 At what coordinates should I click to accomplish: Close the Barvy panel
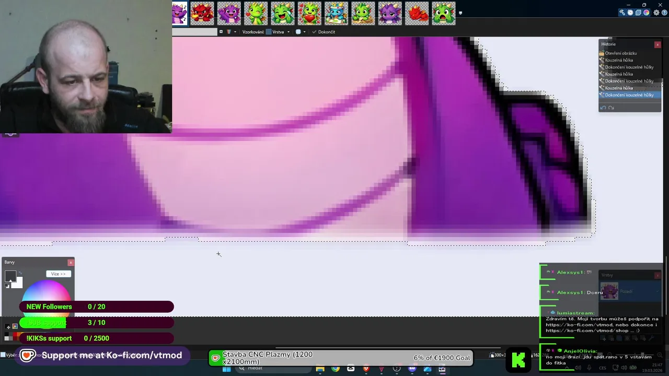(71, 262)
